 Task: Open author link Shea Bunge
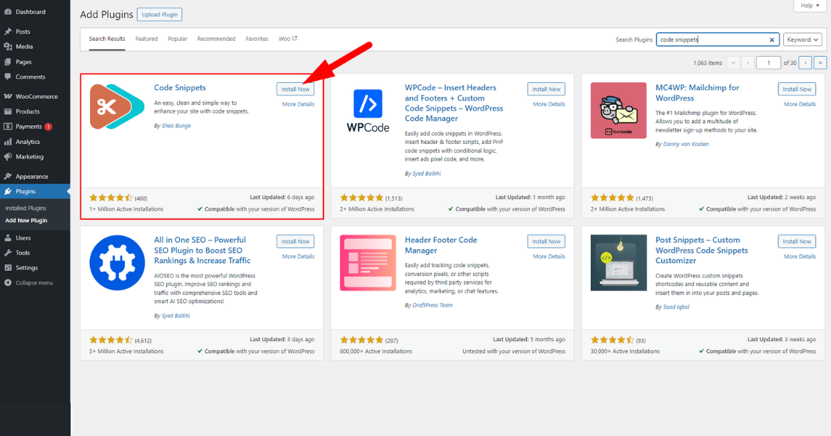pyautogui.click(x=176, y=126)
